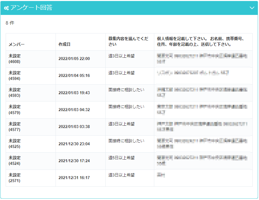Click the 8 件 result count text
Screen dimensions: 259x200
point(10,23)
